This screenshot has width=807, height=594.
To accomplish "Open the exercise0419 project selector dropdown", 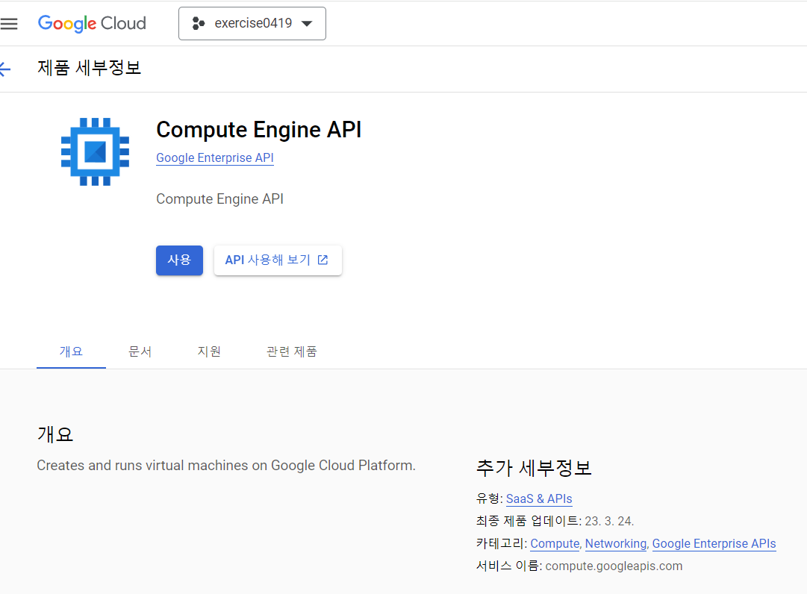I will pyautogui.click(x=252, y=24).
